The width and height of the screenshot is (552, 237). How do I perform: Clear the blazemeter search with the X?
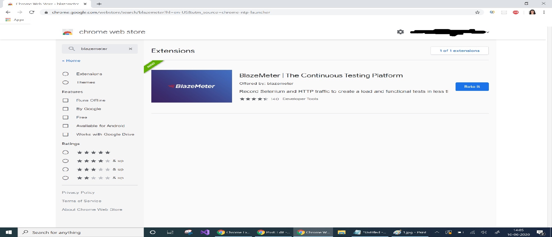pyautogui.click(x=131, y=49)
